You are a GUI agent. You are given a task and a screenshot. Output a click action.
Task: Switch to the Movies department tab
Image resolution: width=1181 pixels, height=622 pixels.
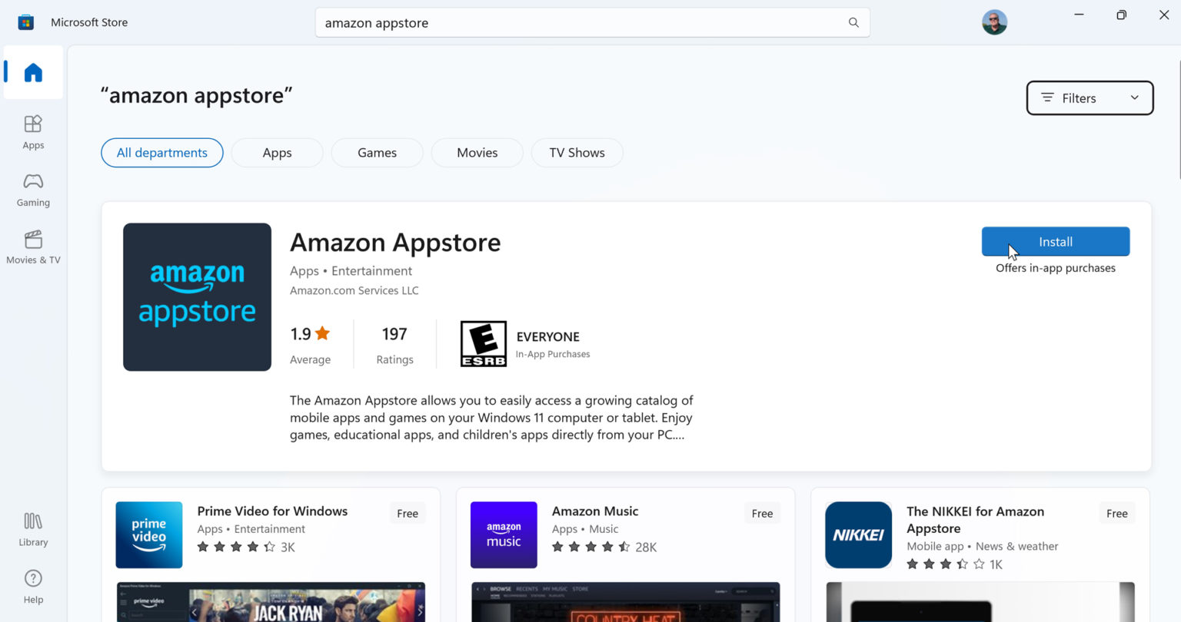tap(477, 152)
